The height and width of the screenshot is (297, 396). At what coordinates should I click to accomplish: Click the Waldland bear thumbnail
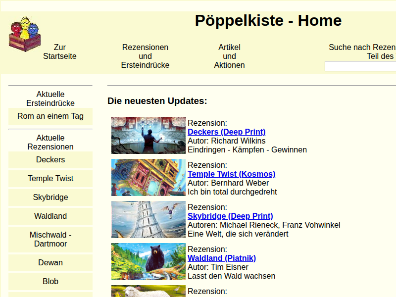click(148, 261)
